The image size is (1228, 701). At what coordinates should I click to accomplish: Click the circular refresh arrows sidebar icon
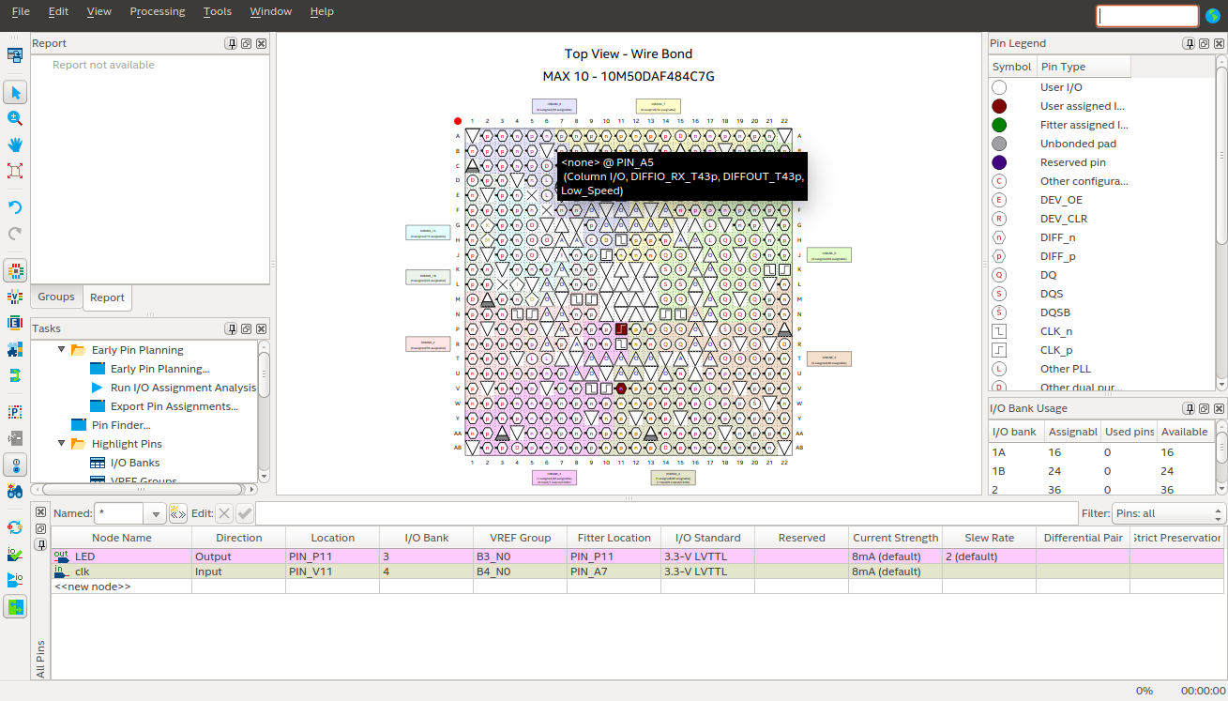(15, 527)
